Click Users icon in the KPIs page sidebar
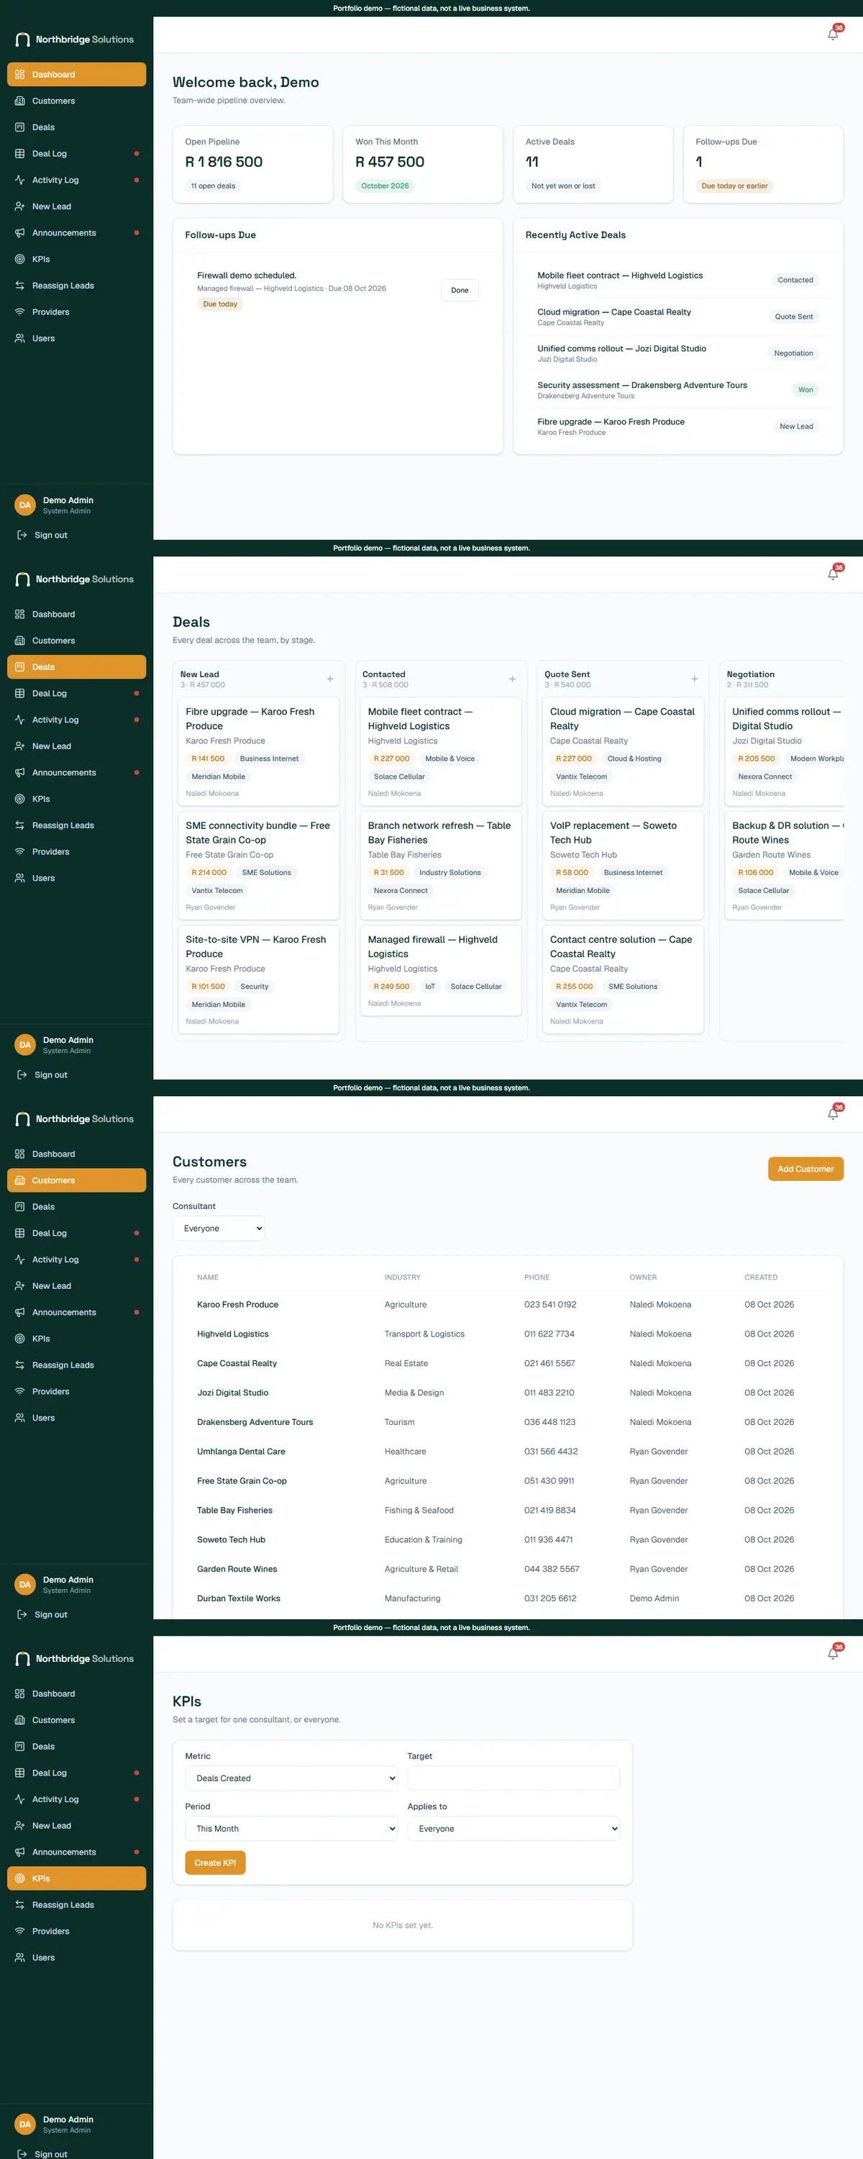The width and height of the screenshot is (863, 2159). point(20,1957)
